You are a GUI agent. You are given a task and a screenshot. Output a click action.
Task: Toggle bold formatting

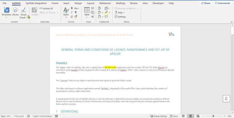tap(72, 8)
